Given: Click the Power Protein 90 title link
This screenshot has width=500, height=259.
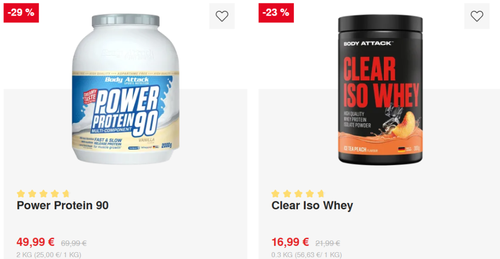Looking at the screenshot, I should tap(62, 205).
